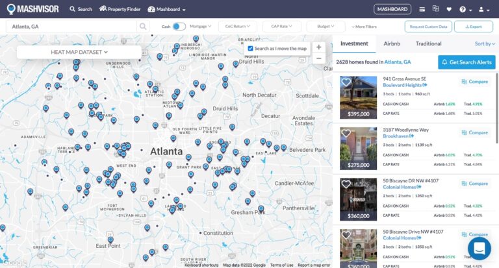Open the 941 Gress Avenue property thumbnail

pos(359,97)
